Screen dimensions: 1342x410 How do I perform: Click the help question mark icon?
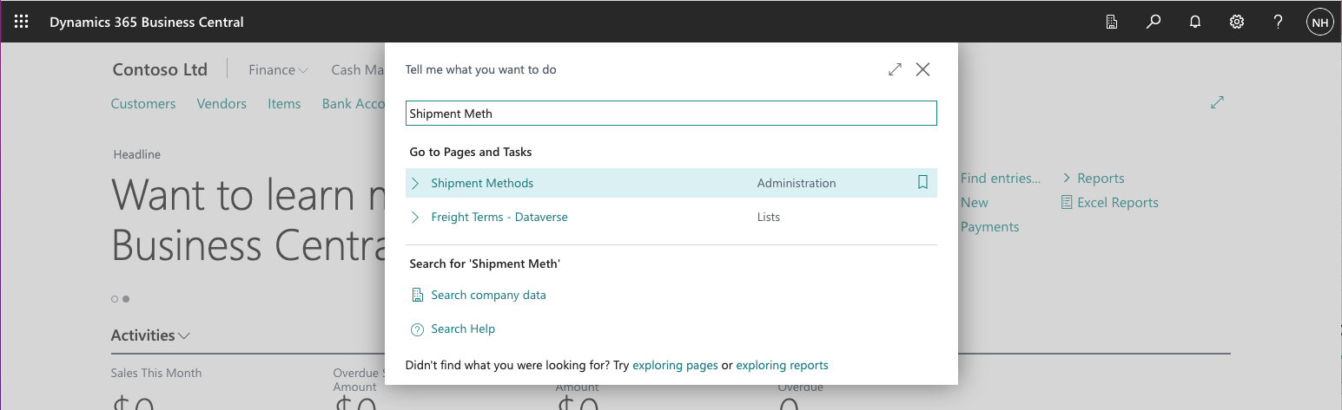coord(1279,22)
